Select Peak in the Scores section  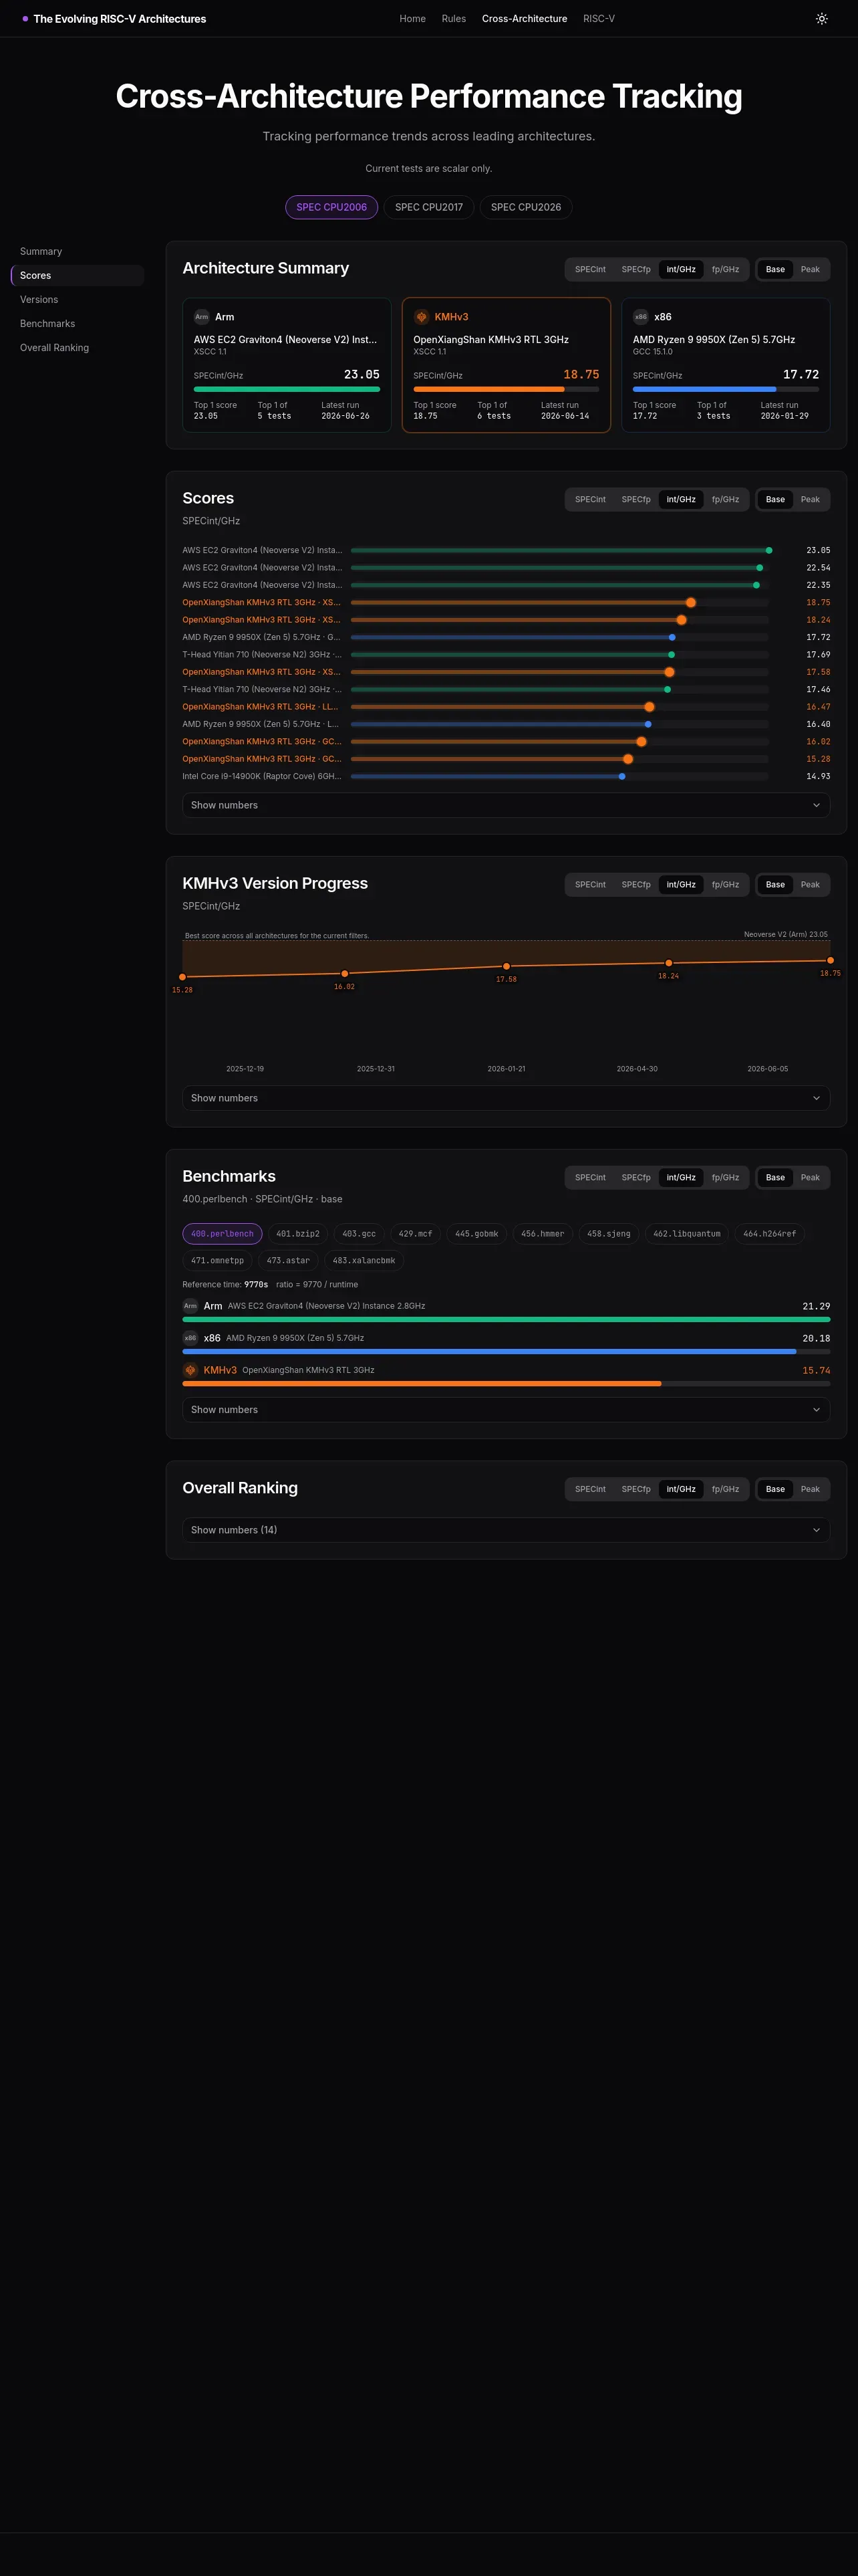pos(810,499)
